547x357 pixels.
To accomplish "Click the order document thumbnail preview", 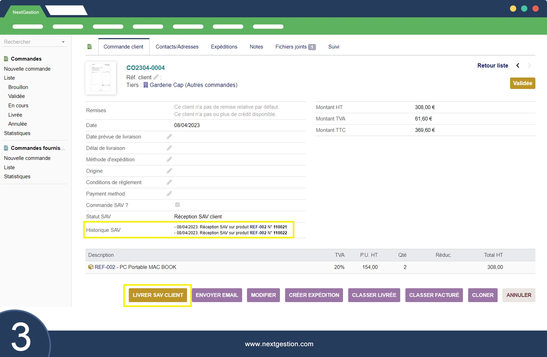I will (101, 78).
